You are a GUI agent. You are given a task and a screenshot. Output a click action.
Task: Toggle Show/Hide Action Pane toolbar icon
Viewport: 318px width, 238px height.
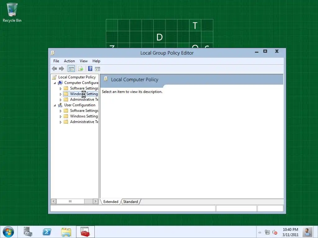[x=98, y=69]
